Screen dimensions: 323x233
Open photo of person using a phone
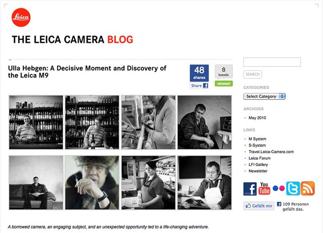click(x=148, y=122)
